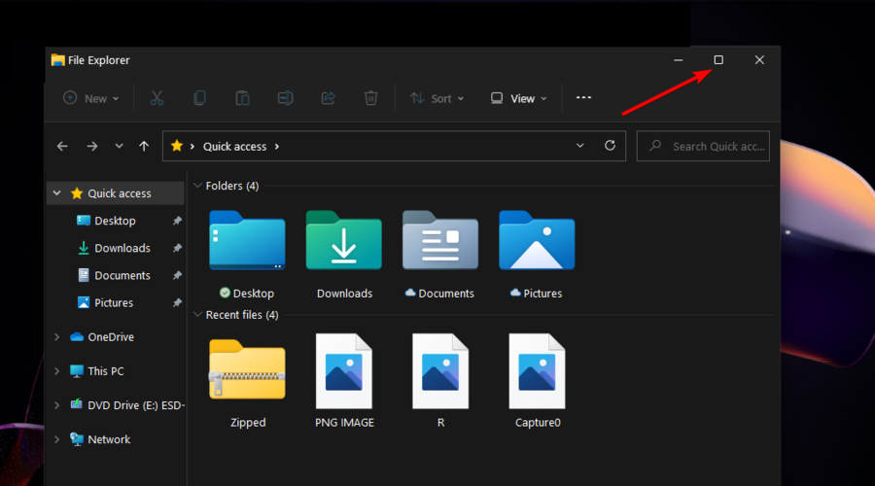Close the File Explorer window
The width and height of the screenshot is (875, 486).
click(759, 59)
